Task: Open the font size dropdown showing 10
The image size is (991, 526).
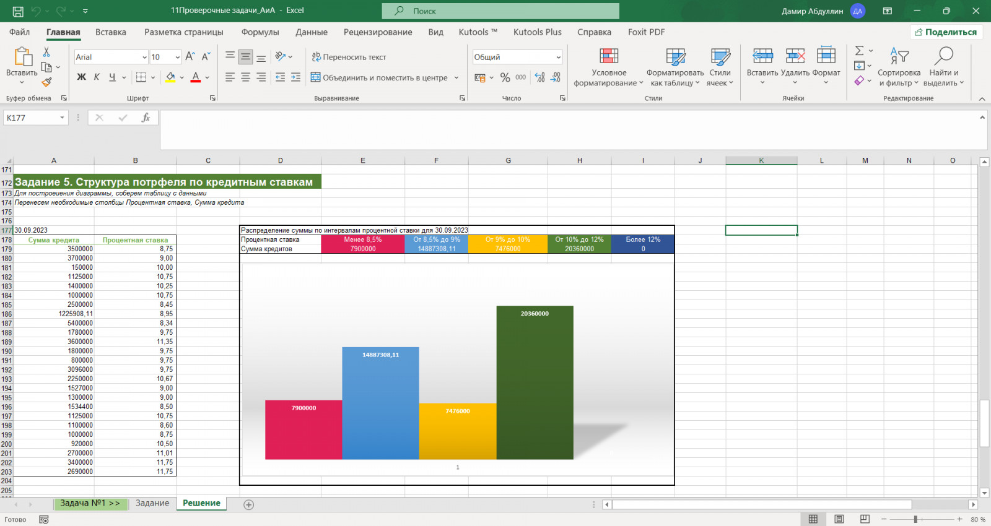Action: (x=178, y=58)
